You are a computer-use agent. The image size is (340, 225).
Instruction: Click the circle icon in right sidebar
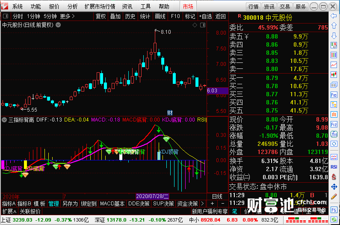coord(334,144)
